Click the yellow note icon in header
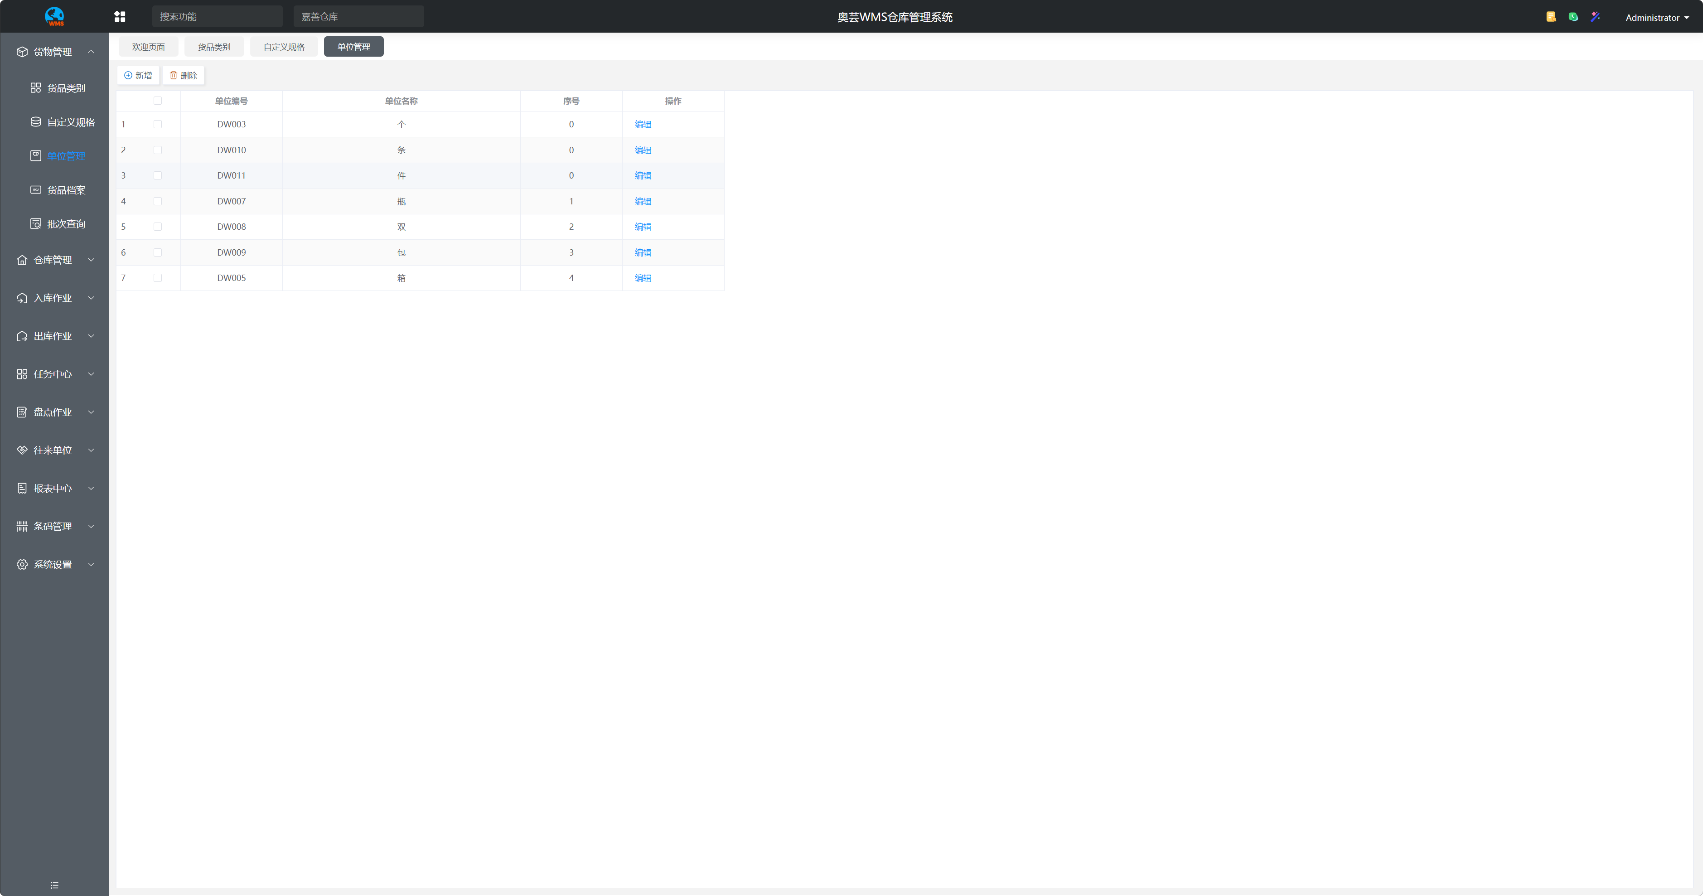Screen dimensions: 1703x896 pos(1551,16)
